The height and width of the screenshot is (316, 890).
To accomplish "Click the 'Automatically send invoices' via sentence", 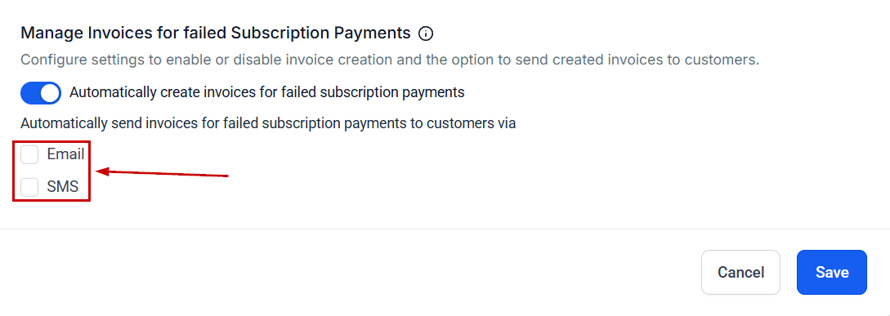I will [x=268, y=123].
